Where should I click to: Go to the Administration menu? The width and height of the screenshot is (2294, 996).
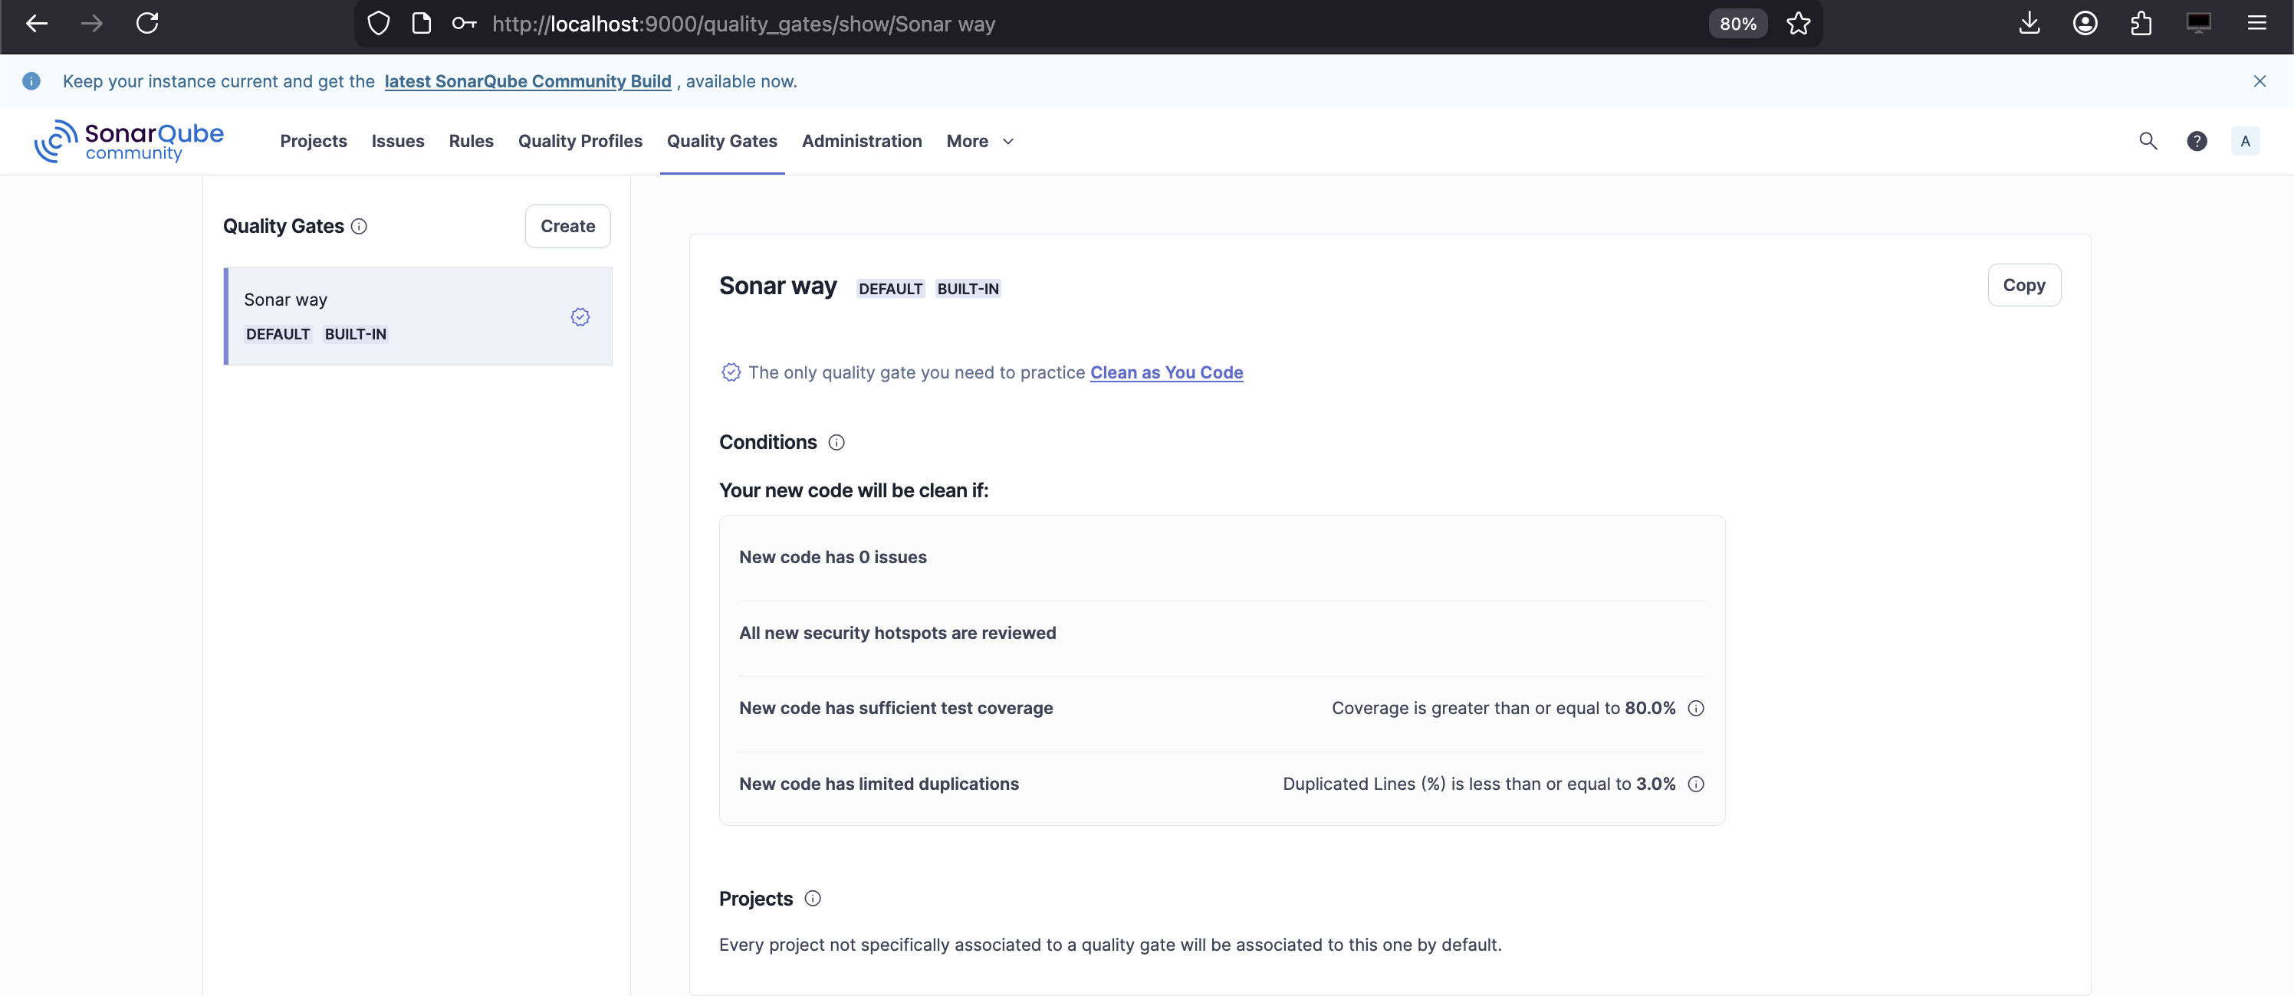tap(861, 141)
